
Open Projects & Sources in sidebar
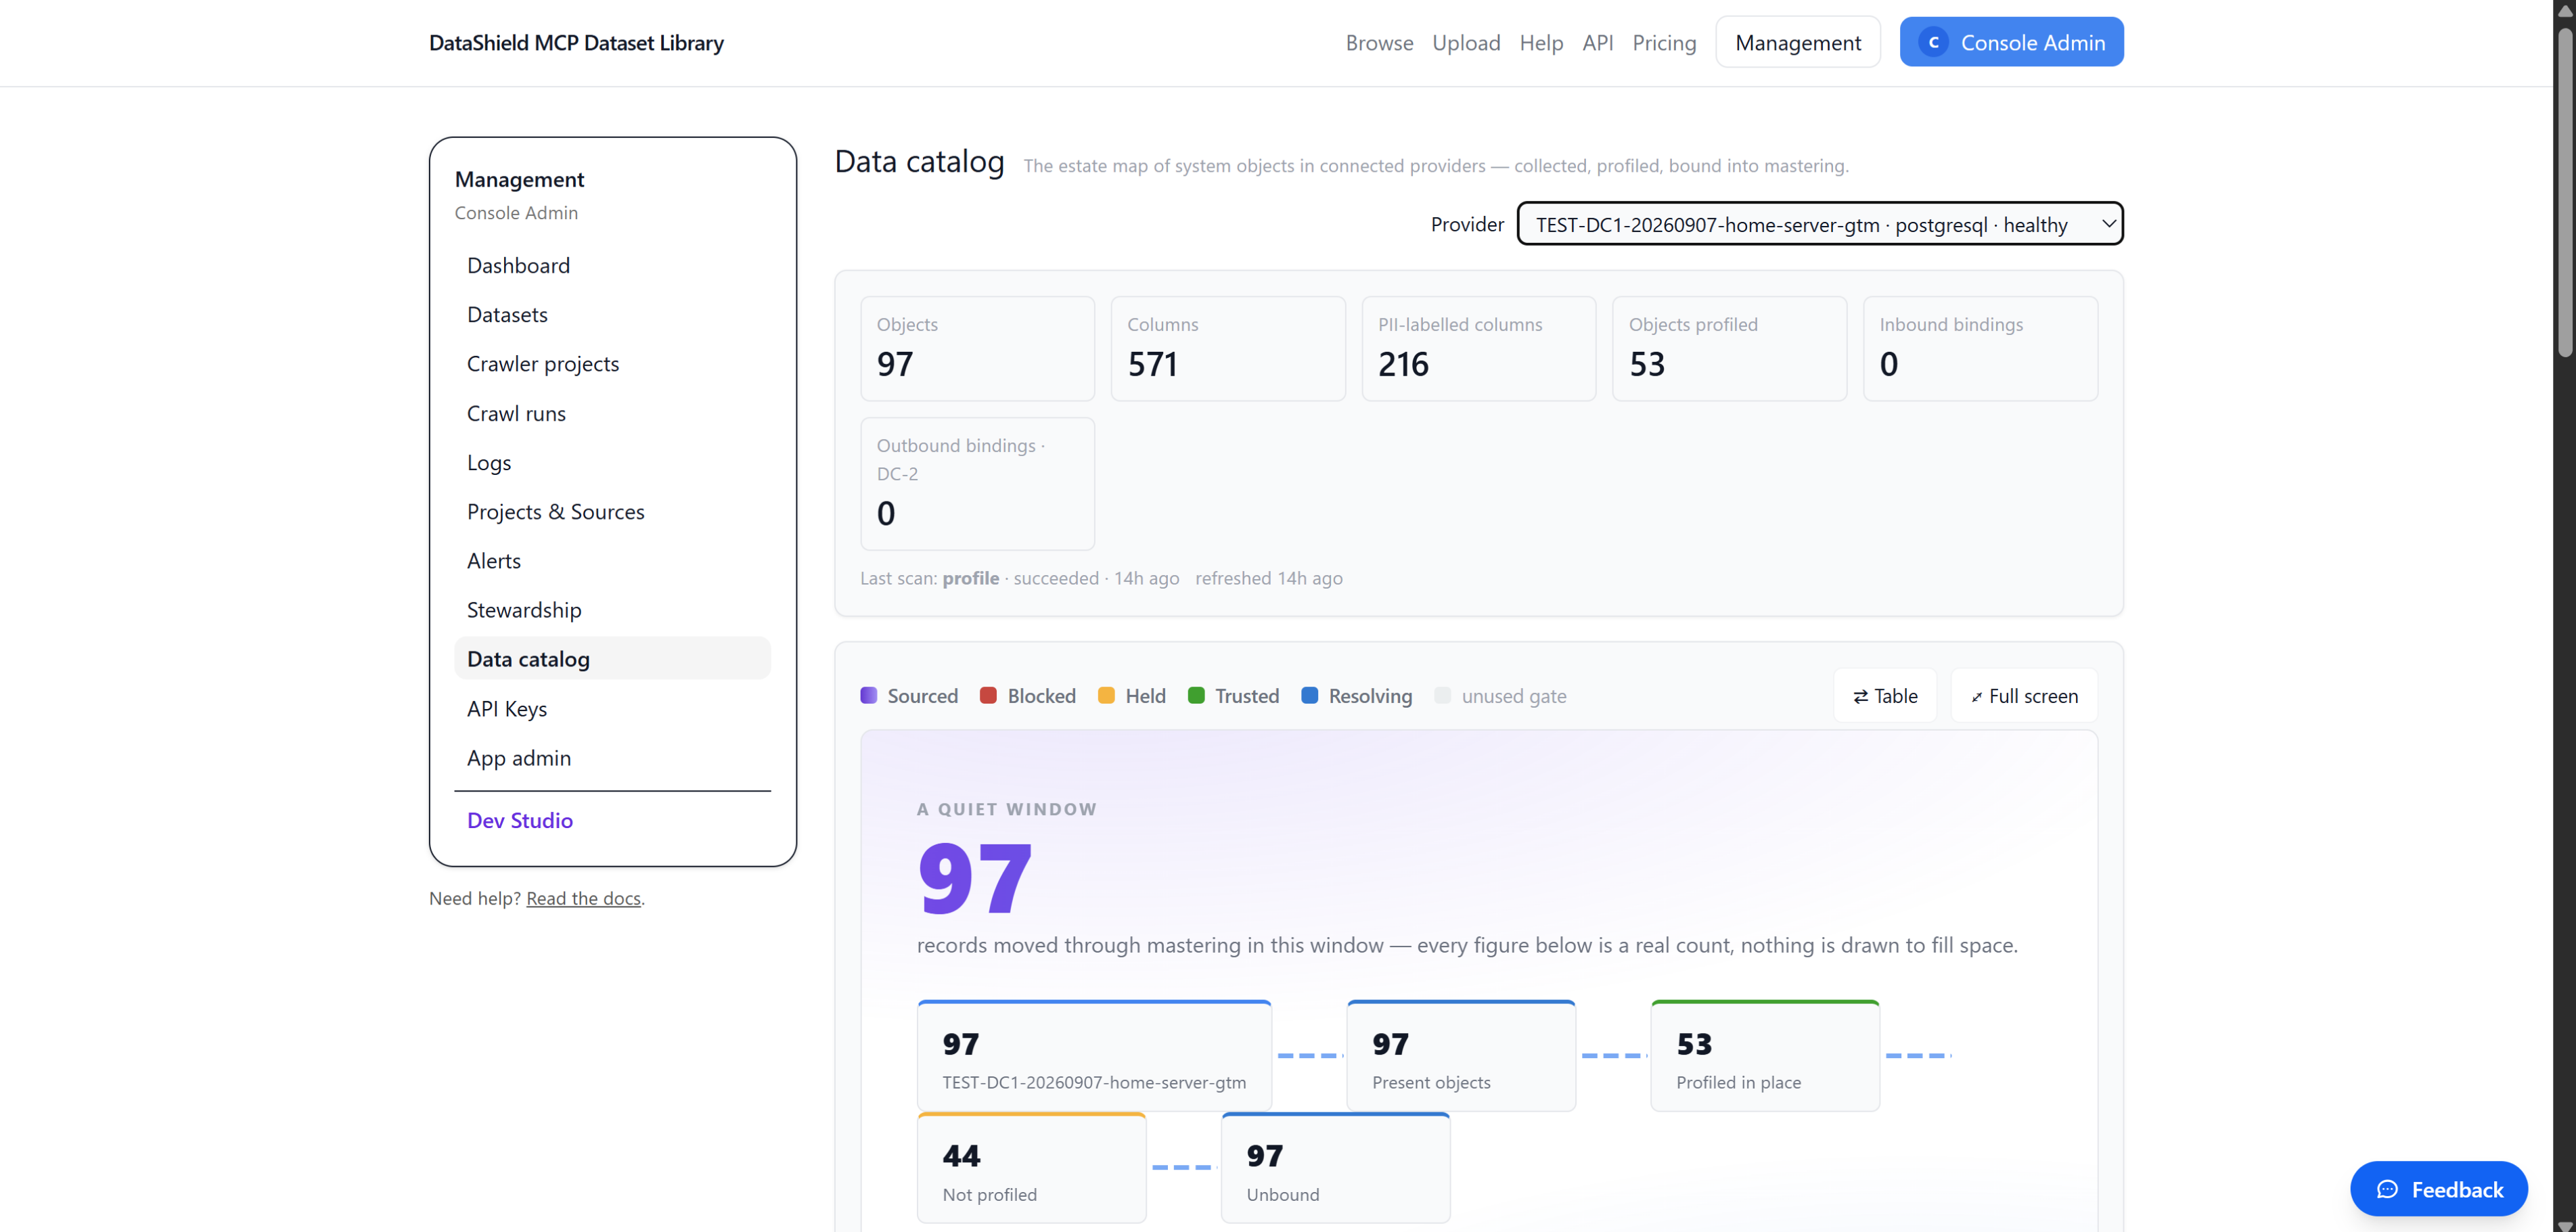(x=612, y=511)
